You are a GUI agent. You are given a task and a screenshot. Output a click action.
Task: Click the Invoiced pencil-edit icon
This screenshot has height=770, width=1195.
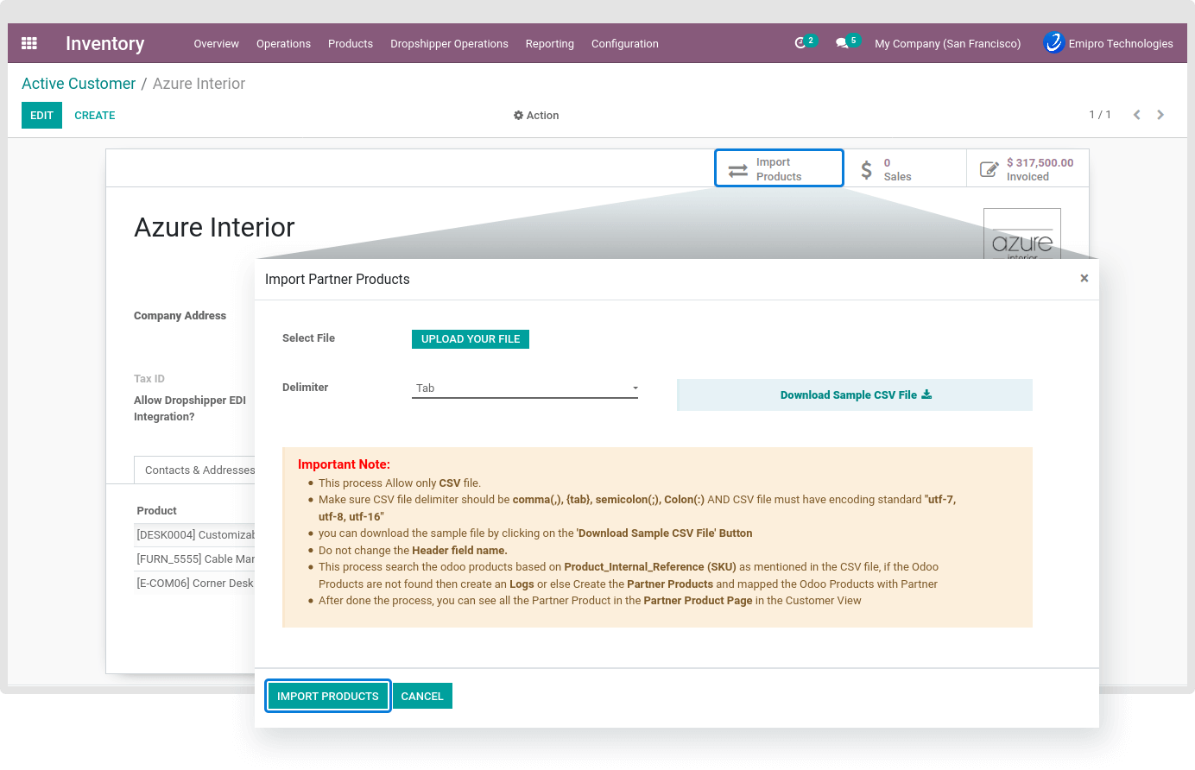click(989, 169)
